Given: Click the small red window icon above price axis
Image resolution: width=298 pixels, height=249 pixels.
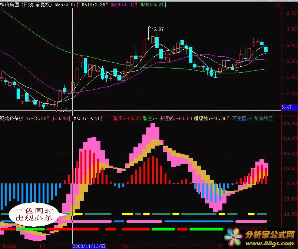Looking at the screenshot, I should point(278,4).
